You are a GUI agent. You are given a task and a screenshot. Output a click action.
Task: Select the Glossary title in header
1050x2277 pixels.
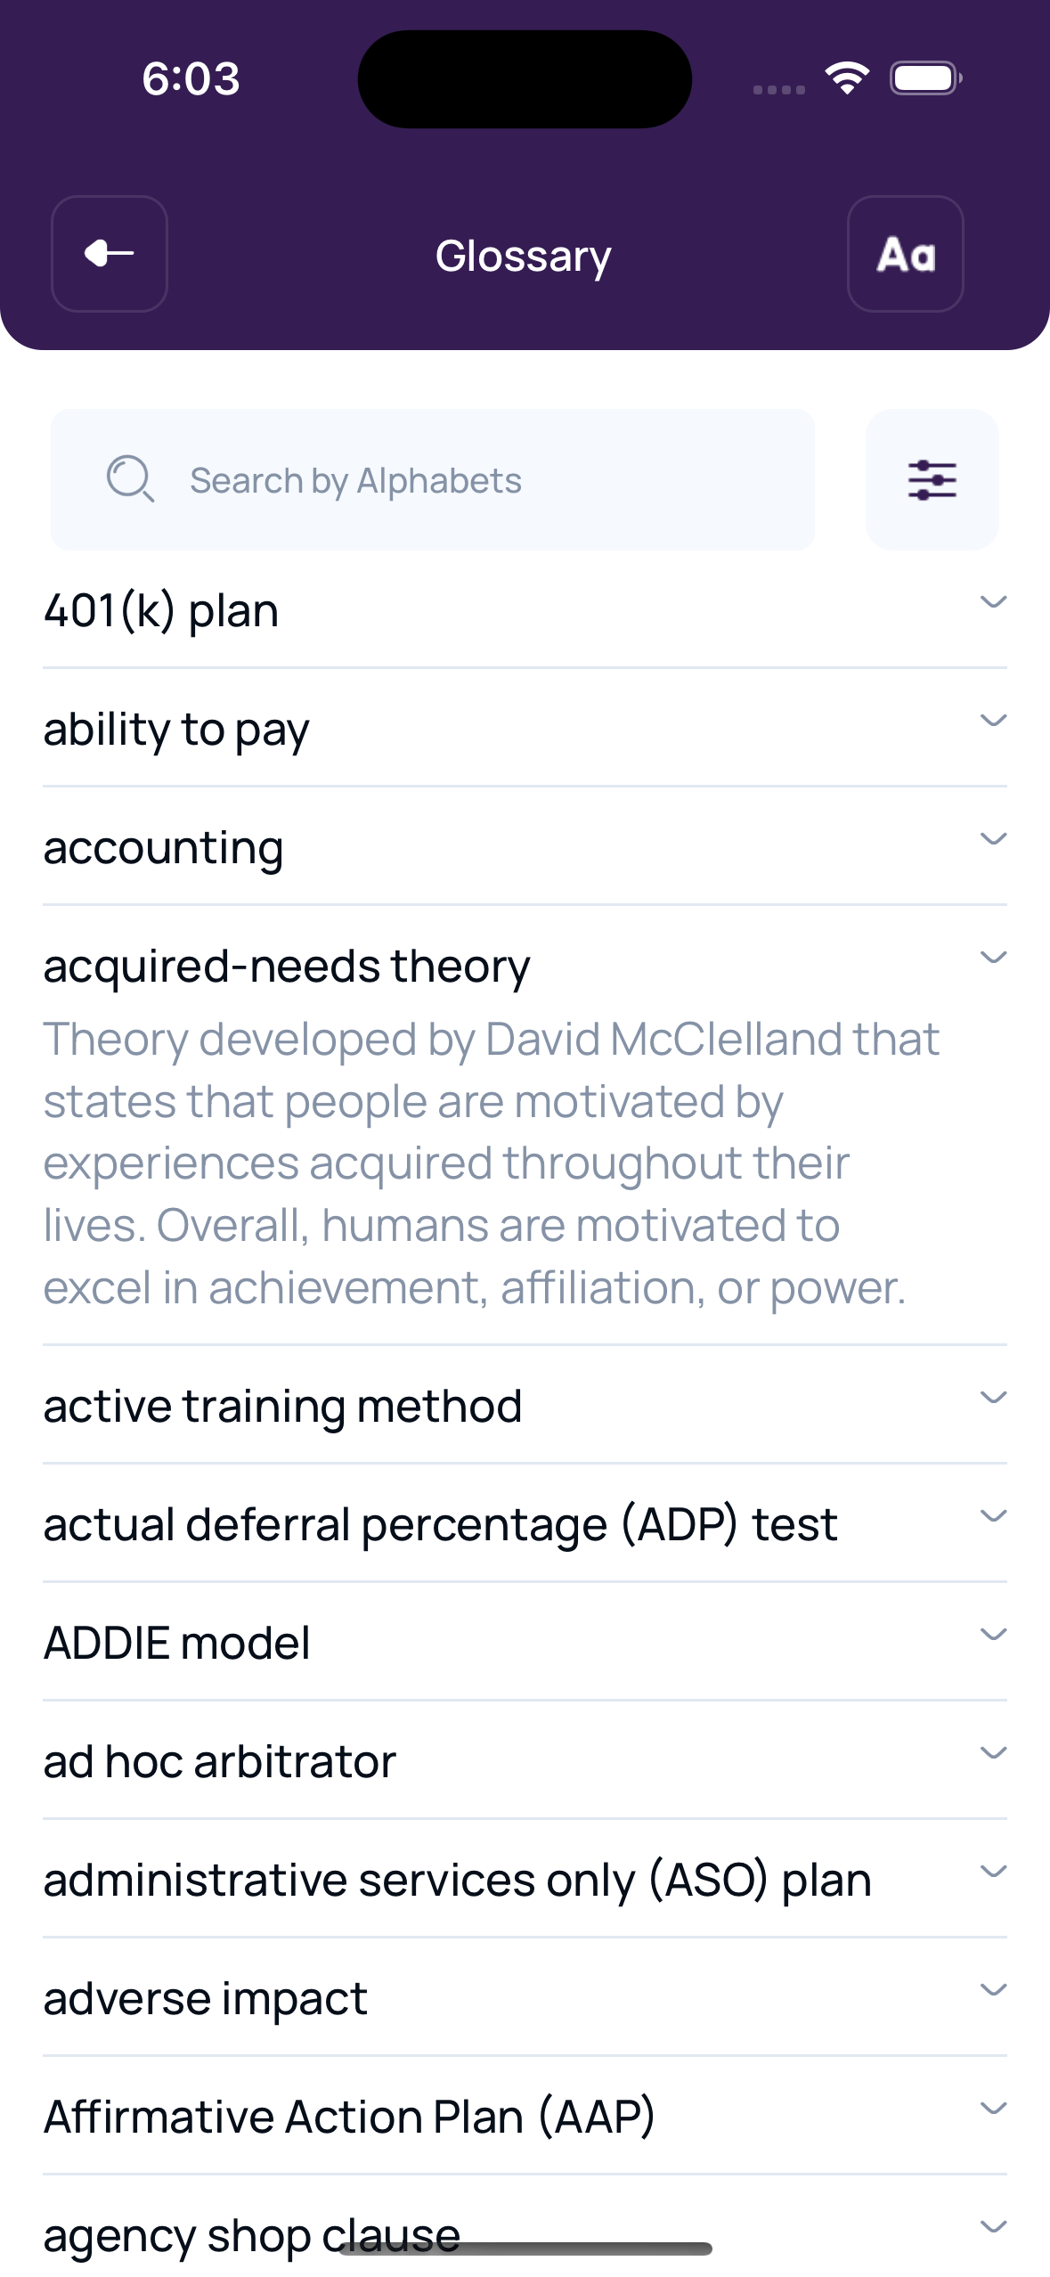tap(524, 256)
